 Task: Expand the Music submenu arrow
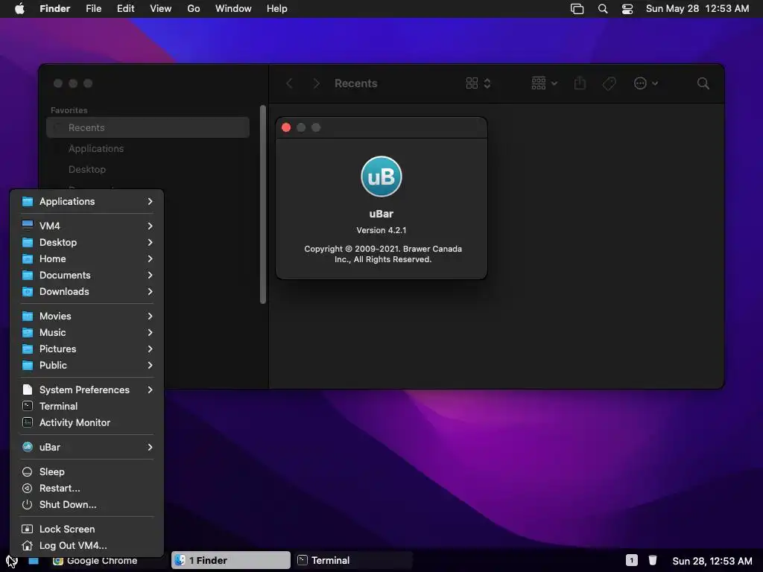point(150,333)
